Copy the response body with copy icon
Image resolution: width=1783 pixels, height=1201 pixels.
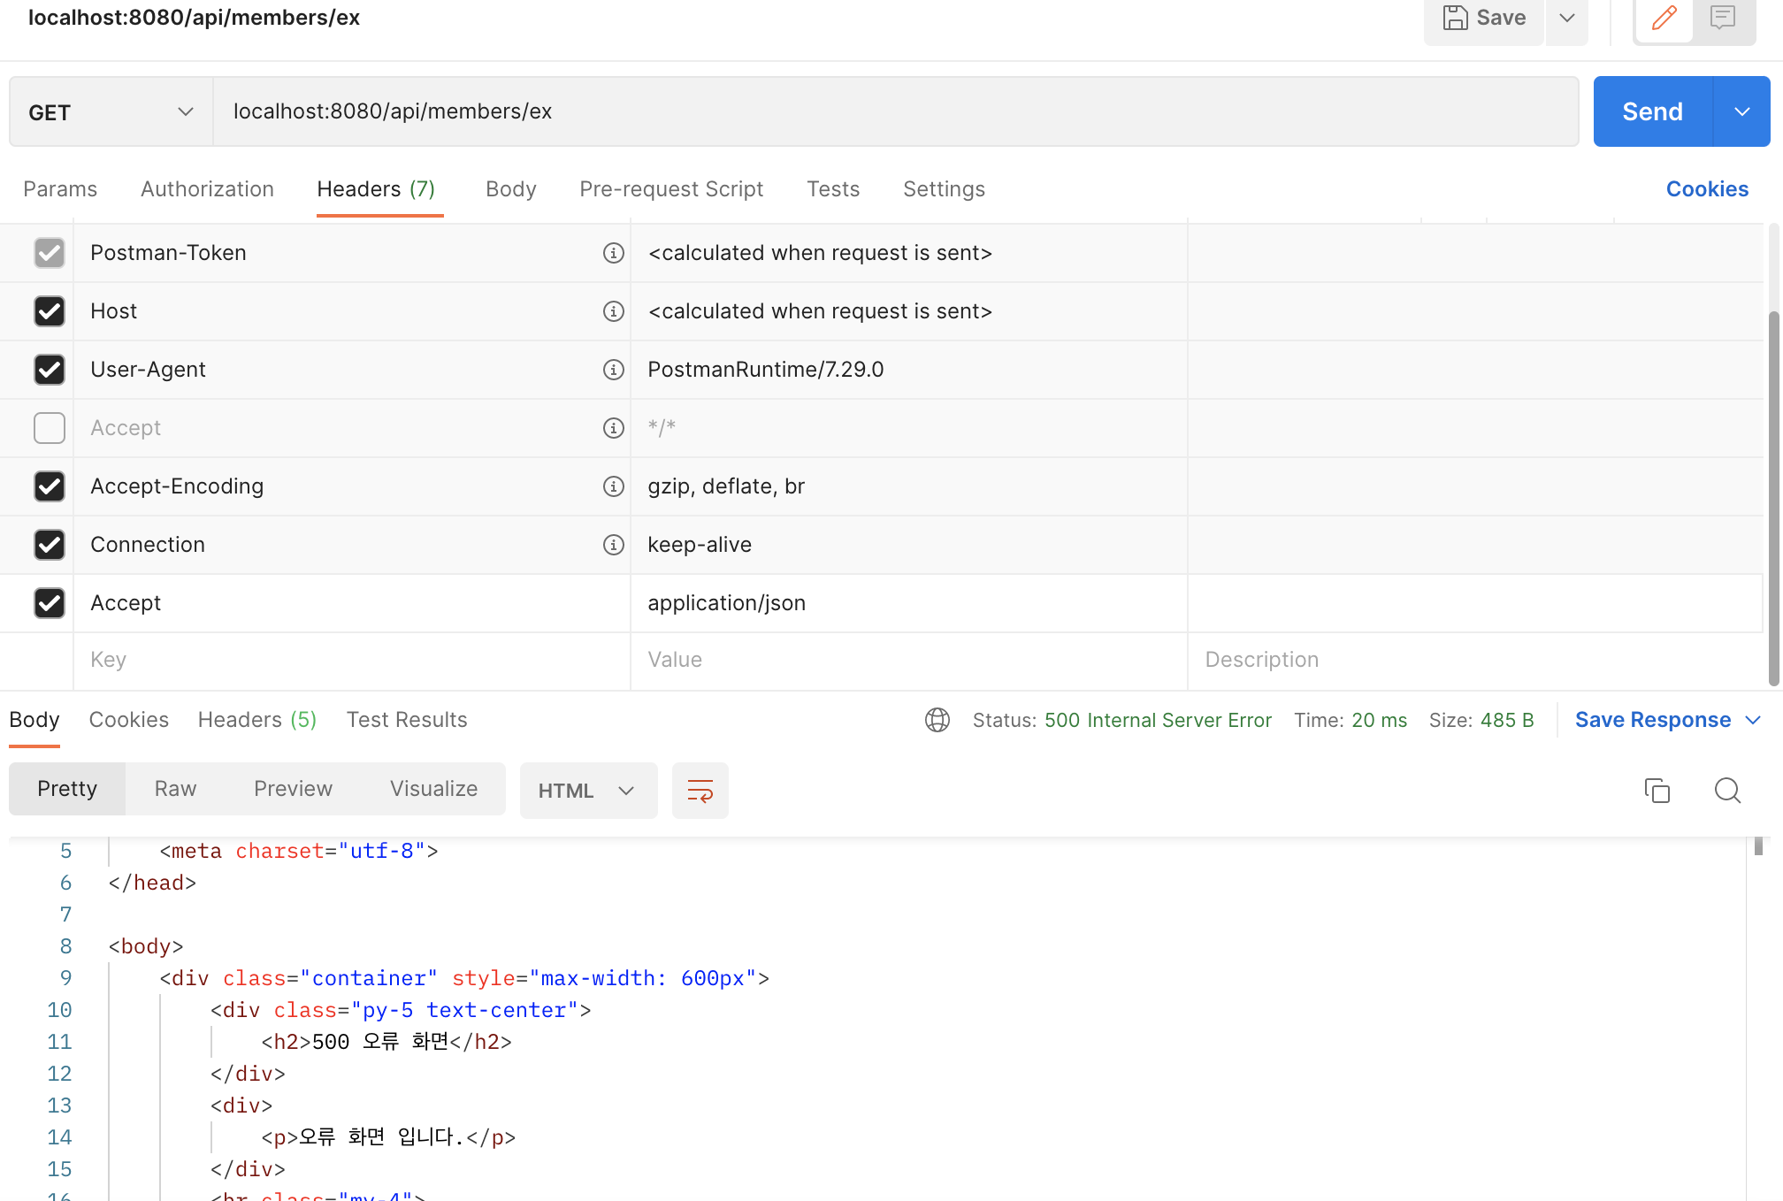[x=1657, y=791]
